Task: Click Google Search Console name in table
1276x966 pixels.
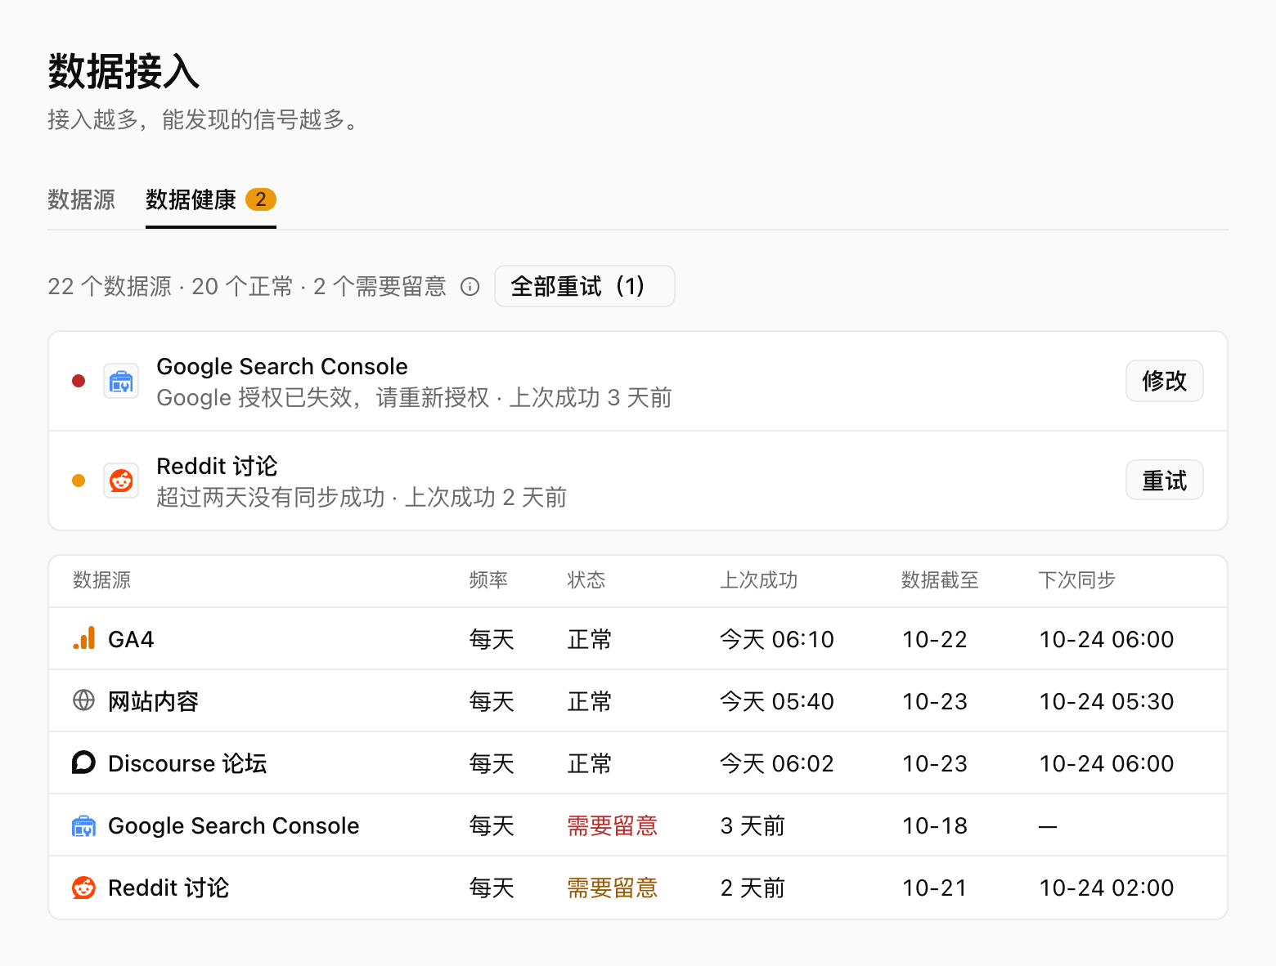Action: (234, 825)
